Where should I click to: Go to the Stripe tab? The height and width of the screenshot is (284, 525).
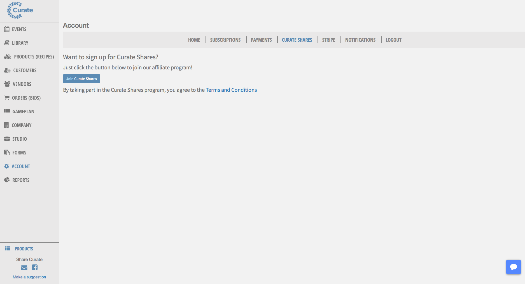tap(328, 40)
